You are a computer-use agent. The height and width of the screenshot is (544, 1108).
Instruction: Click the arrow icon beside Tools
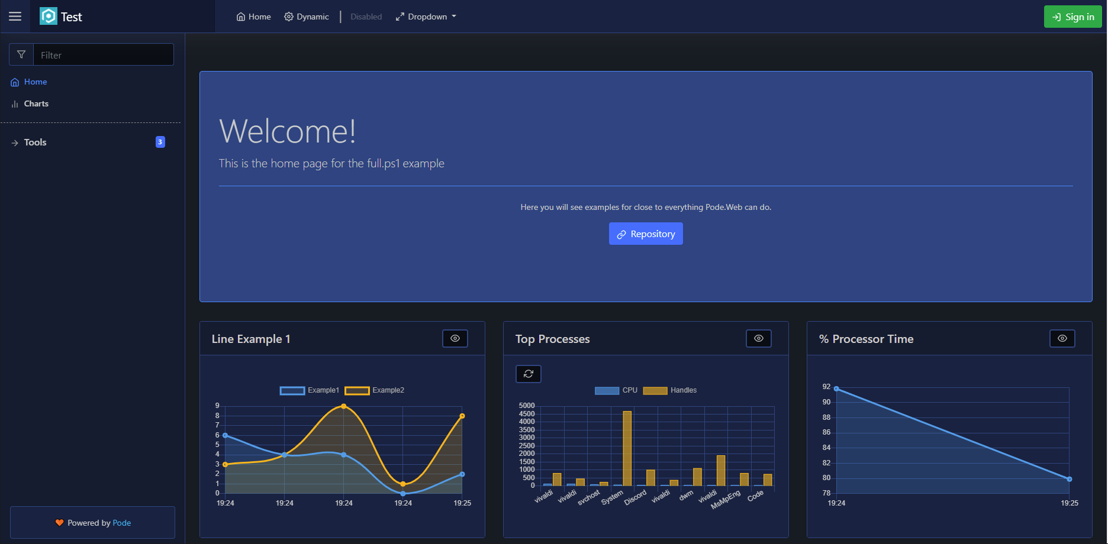[x=15, y=143]
